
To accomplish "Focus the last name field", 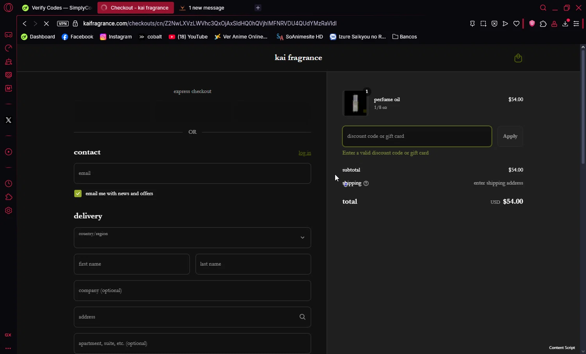I will tap(253, 264).
